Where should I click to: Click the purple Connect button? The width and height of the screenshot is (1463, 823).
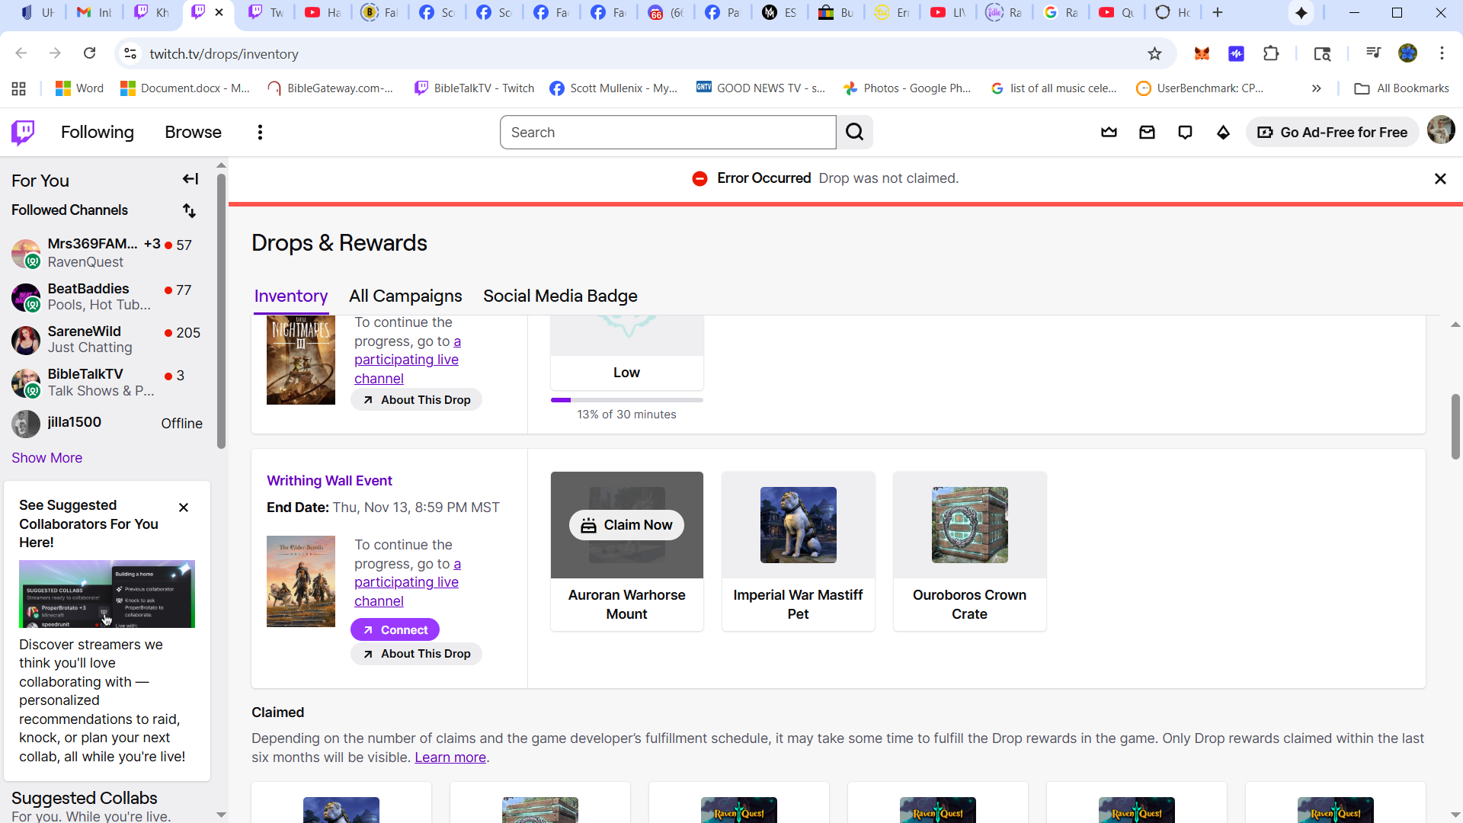tap(395, 630)
